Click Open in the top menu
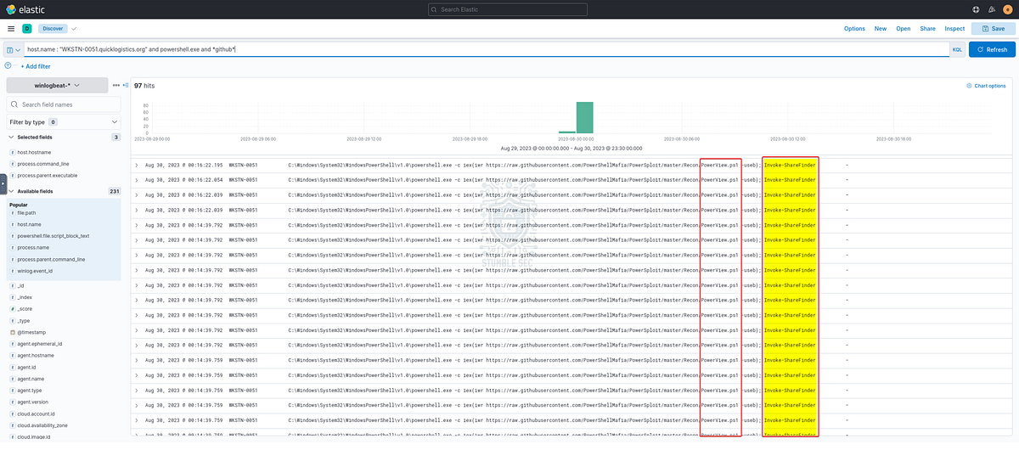 click(904, 29)
